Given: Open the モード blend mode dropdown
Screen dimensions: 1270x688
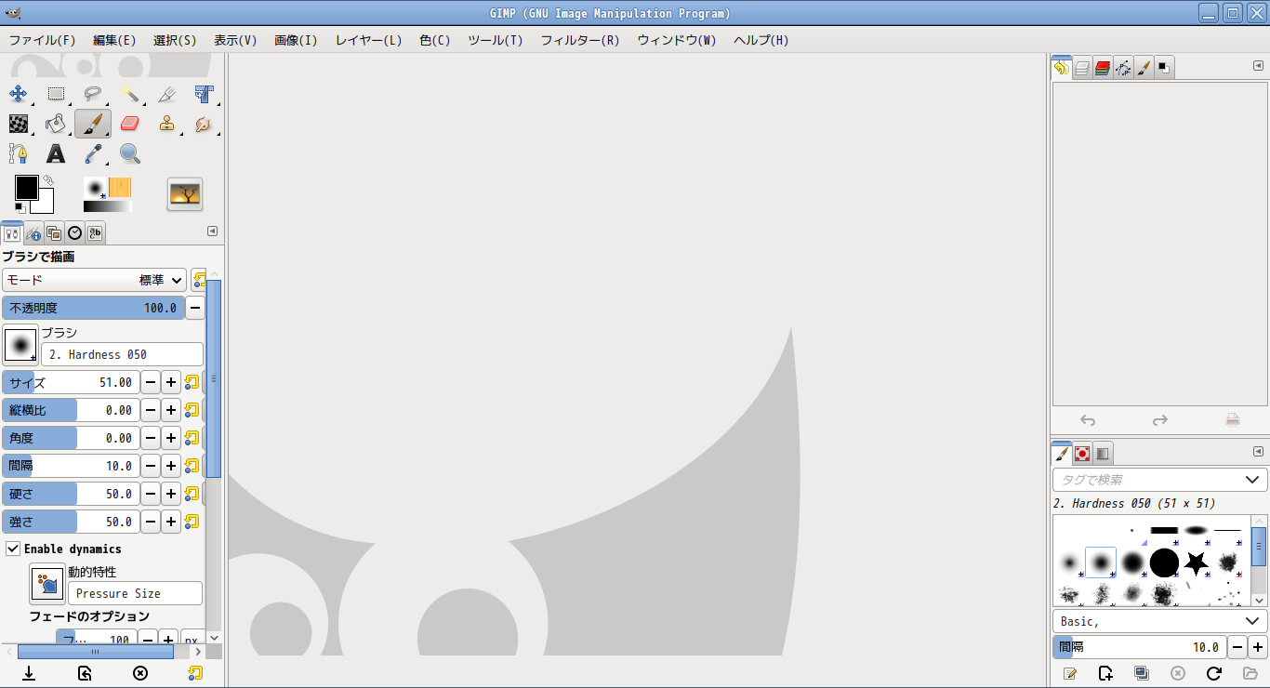Looking at the screenshot, I should point(95,280).
